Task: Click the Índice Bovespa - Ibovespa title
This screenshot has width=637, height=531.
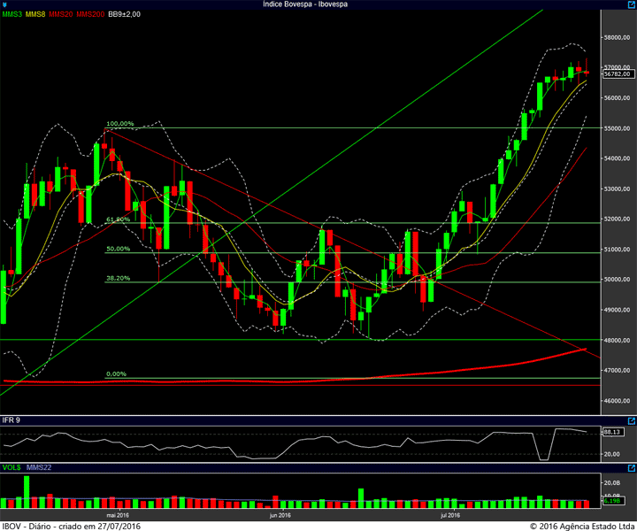Action: [305, 4]
